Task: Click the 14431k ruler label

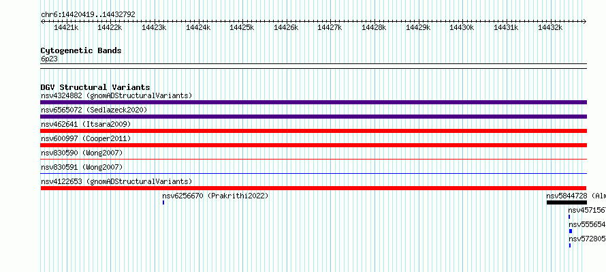Action: (x=506, y=27)
